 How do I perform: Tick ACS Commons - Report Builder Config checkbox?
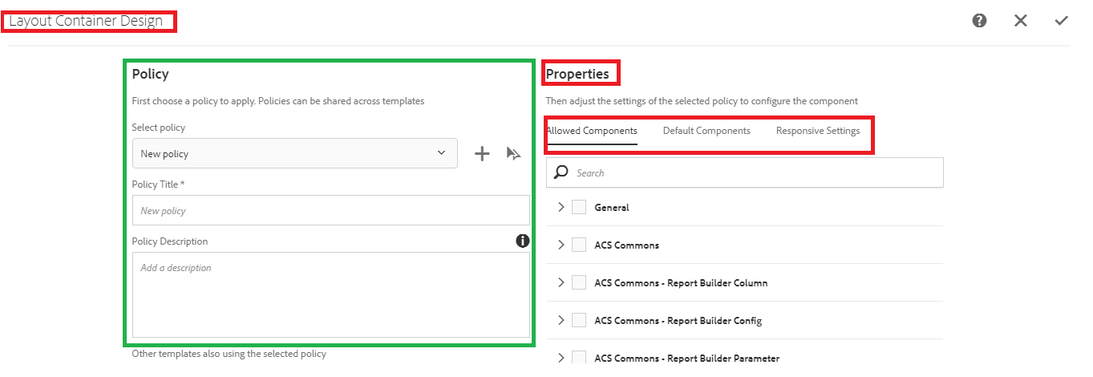(579, 320)
